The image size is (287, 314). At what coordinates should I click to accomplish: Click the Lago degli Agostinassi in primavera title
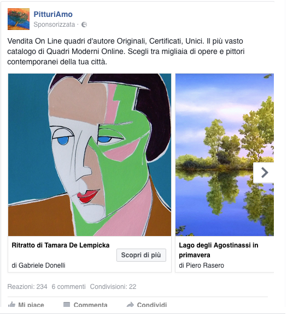[x=219, y=250]
